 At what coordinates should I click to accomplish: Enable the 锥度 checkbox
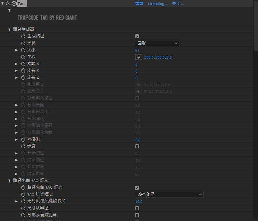coord(137,146)
